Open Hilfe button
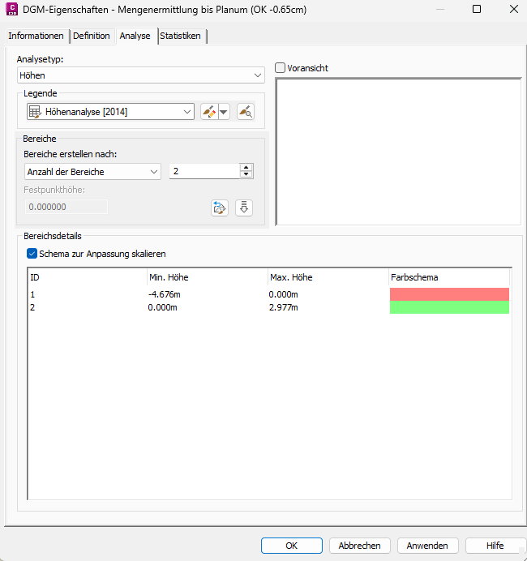This screenshot has height=561, width=527. click(495, 546)
